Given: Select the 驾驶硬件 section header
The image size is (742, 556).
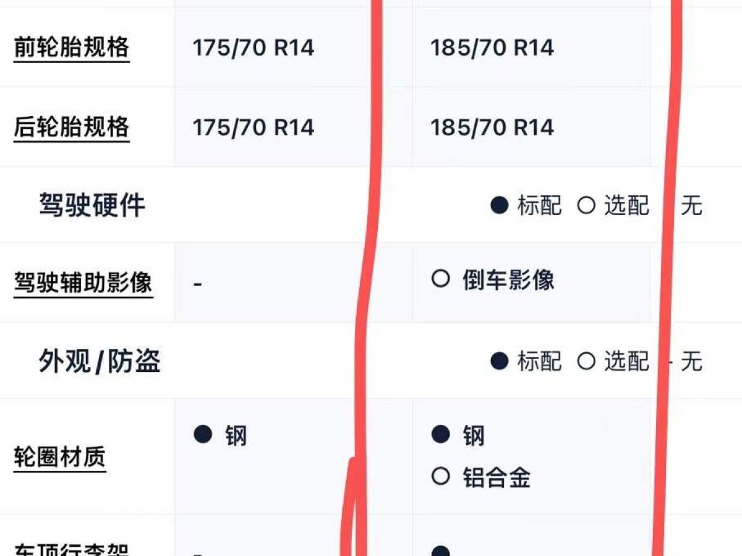Looking at the screenshot, I should click(92, 205).
